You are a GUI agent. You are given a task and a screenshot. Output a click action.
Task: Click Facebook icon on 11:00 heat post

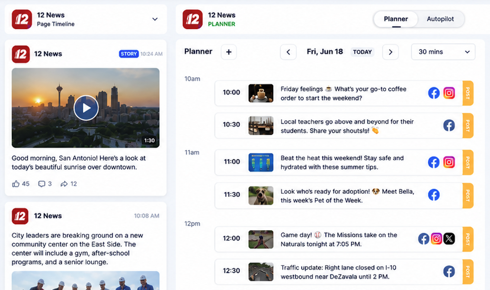pos(434,162)
